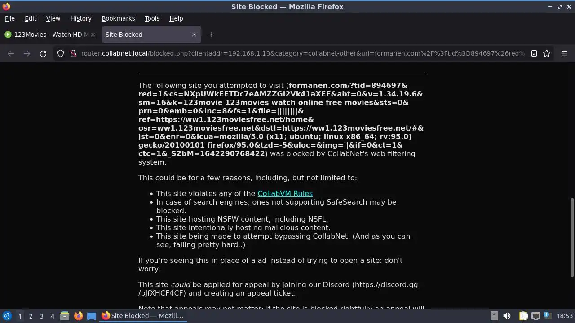Open the tracking protection shield icon
The image size is (575, 323).
[x=61, y=53]
